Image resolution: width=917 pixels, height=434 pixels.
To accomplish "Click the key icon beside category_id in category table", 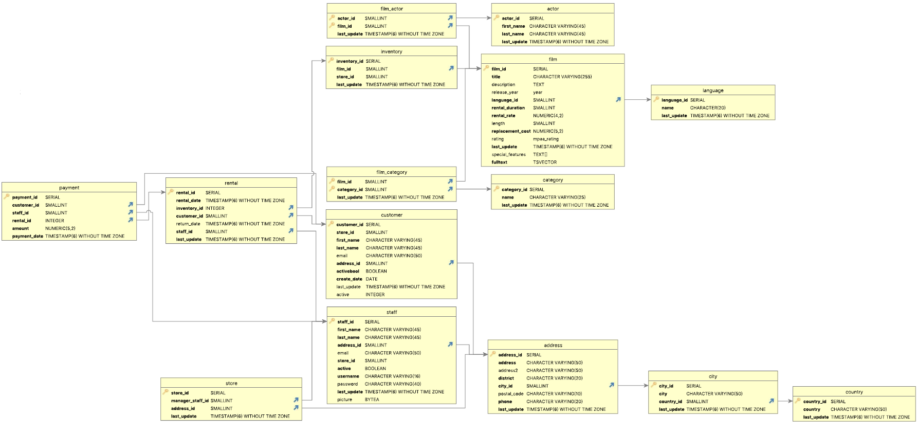I will point(497,189).
